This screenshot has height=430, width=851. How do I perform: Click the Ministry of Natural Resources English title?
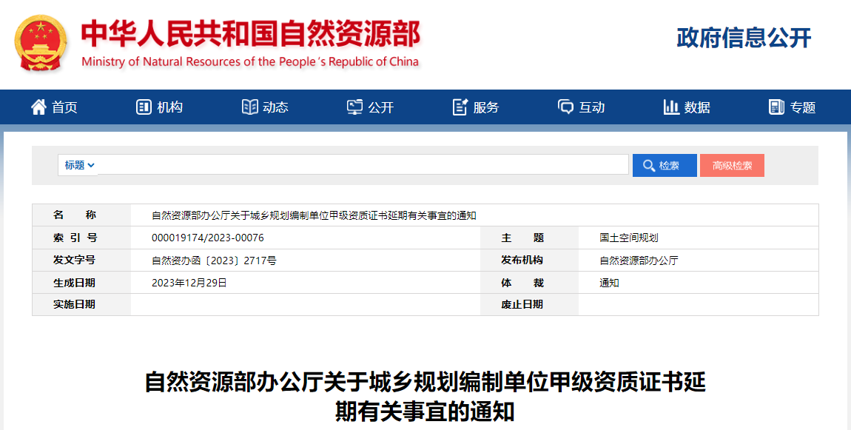click(250, 62)
